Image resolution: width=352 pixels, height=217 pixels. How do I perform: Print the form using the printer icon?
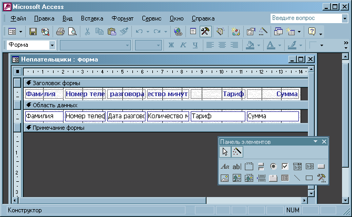(x=60, y=32)
